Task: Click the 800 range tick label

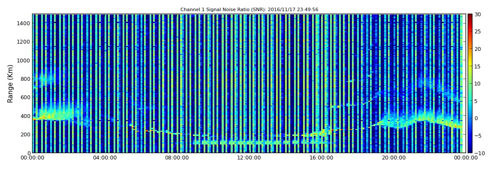Action: 25,79
